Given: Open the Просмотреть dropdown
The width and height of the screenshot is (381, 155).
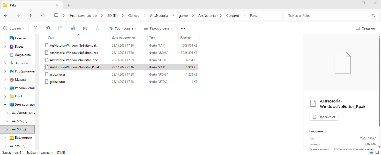Looking at the screenshot, I should coord(158,28).
